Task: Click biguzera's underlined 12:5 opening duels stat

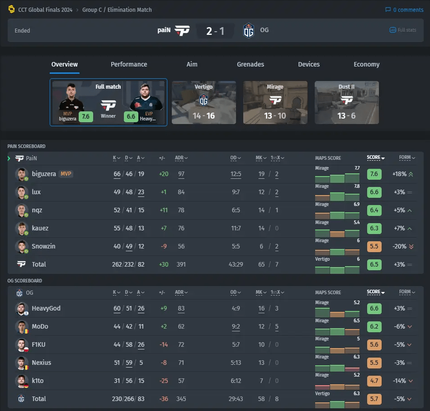Action: coord(237,174)
